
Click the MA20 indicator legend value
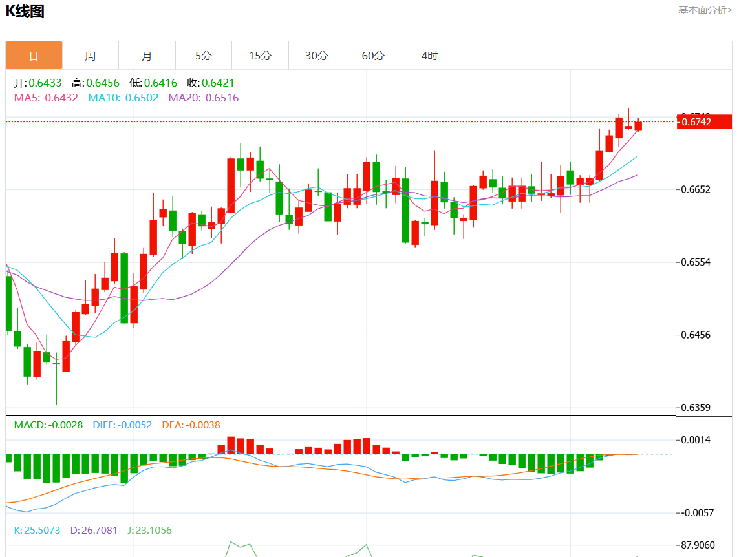click(x=203, y=98)
